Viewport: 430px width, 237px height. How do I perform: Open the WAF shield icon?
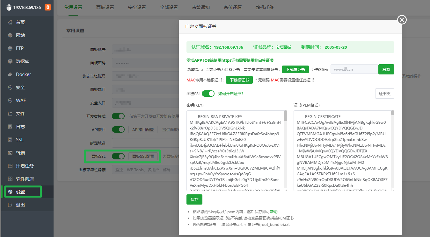(10, 101)
